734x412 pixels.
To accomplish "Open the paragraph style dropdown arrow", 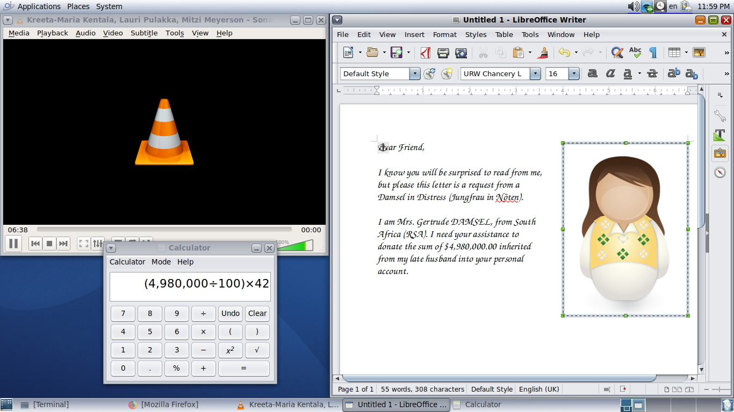I will [415, 74].
